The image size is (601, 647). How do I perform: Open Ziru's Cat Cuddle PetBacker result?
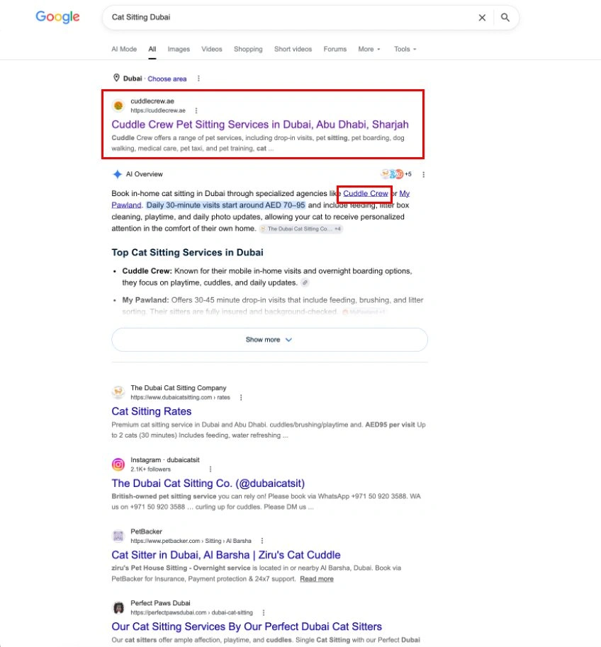[226, 554]
